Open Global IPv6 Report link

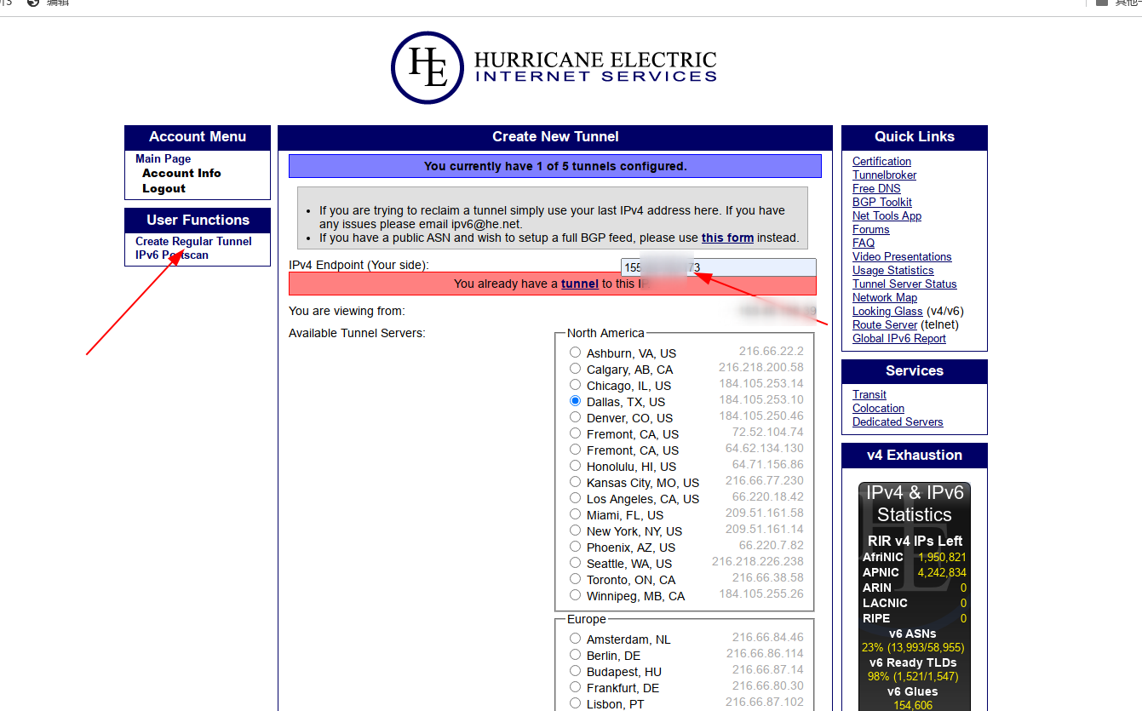(899, 338)
